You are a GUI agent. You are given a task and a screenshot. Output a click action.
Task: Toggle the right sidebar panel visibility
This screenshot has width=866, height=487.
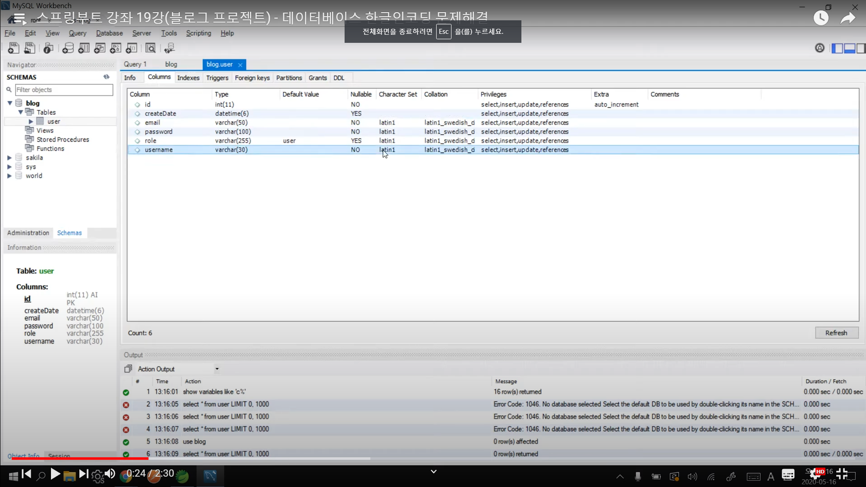point(861,48)
